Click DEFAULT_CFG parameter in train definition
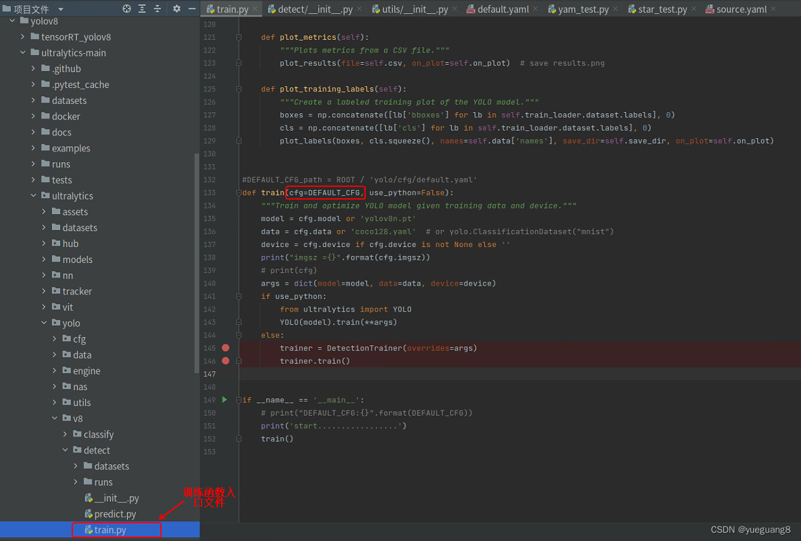Screen dimensions: 801x541 (335, 193)
